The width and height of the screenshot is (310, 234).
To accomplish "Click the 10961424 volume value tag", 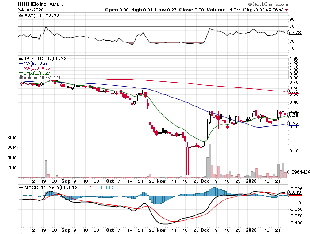I will [298, 172].
